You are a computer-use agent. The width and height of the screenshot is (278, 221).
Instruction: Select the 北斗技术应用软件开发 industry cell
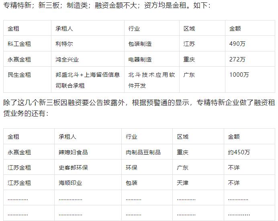pos(151,80)
